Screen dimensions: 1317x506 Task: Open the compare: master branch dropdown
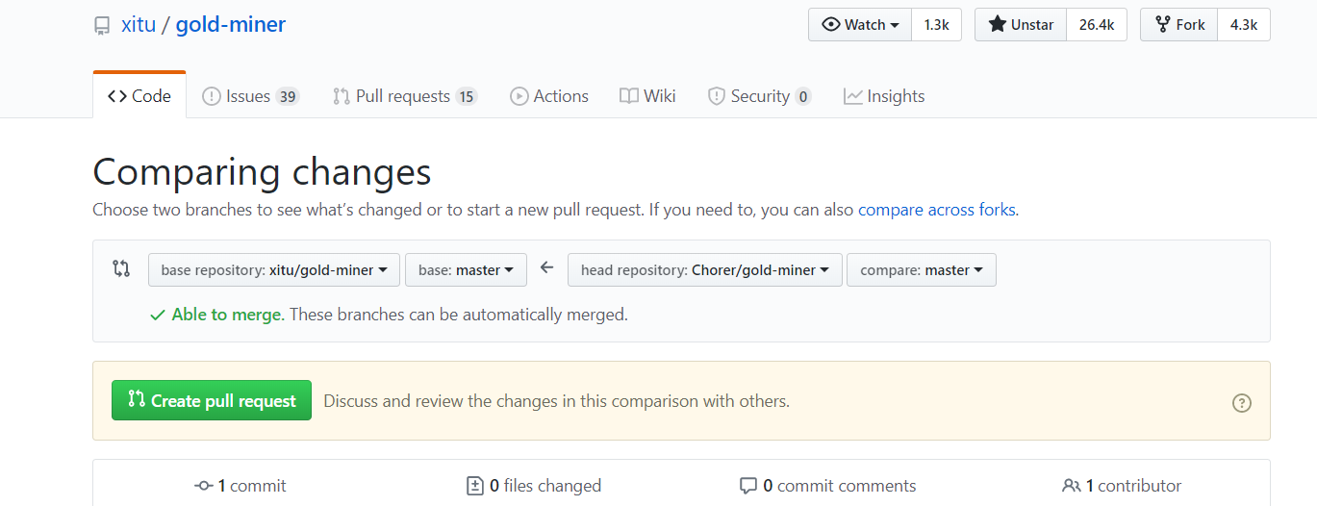click(x=921, y=270)
